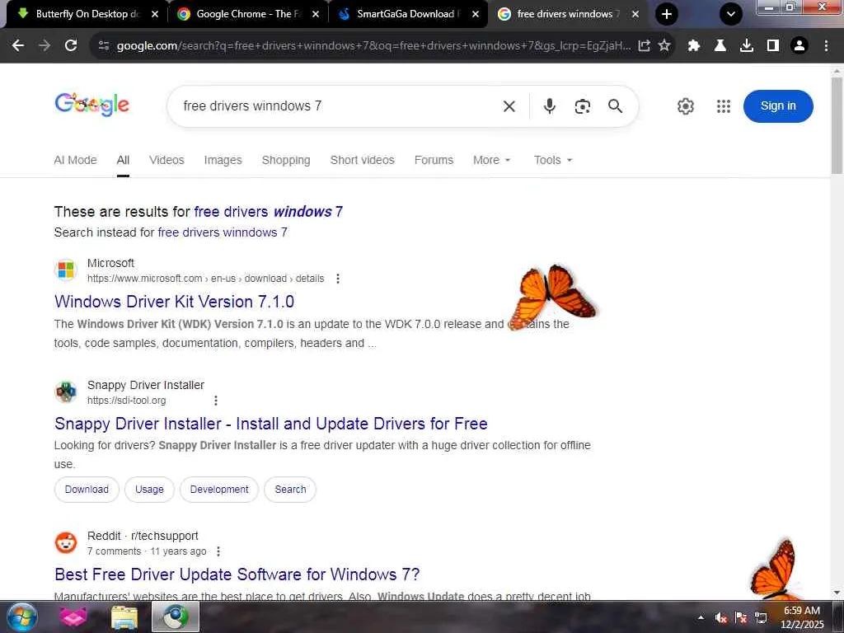Image resolution: width=844 pixels, height=633 pixels.
Task: Open the network tray icon
Action: coord(761,618)
